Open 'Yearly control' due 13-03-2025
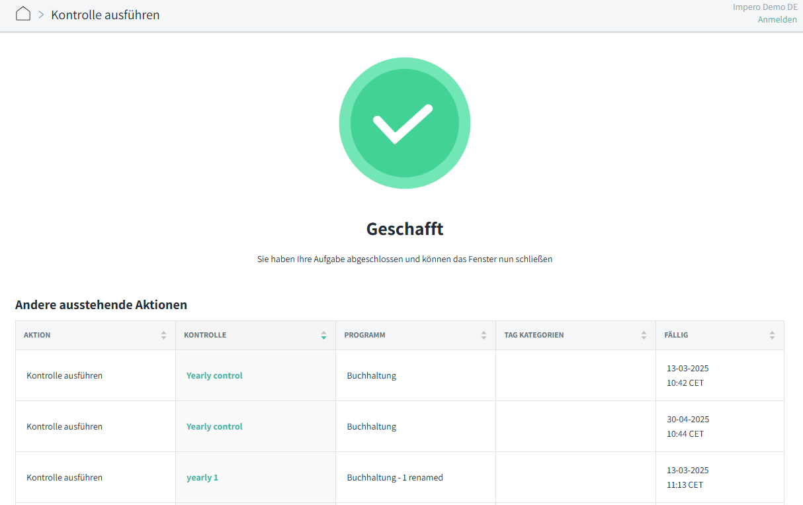Screen dimensions: 803x505 click(214, 375)
